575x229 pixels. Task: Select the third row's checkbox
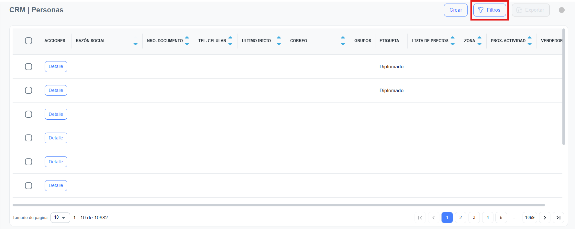(x=28, y=114)
